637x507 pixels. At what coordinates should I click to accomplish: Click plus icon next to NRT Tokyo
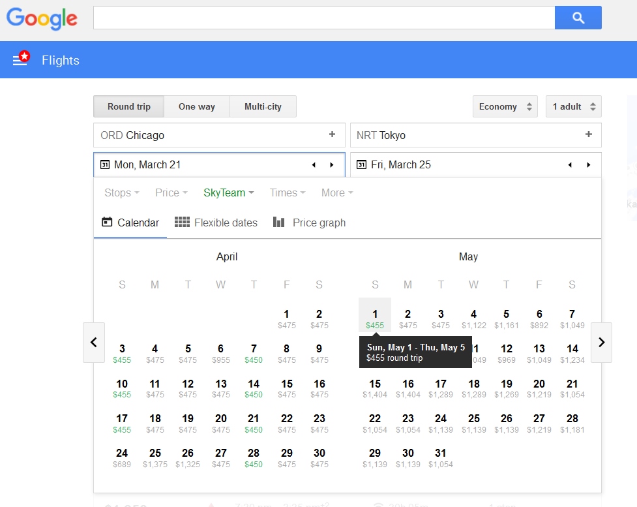(589, 134)
